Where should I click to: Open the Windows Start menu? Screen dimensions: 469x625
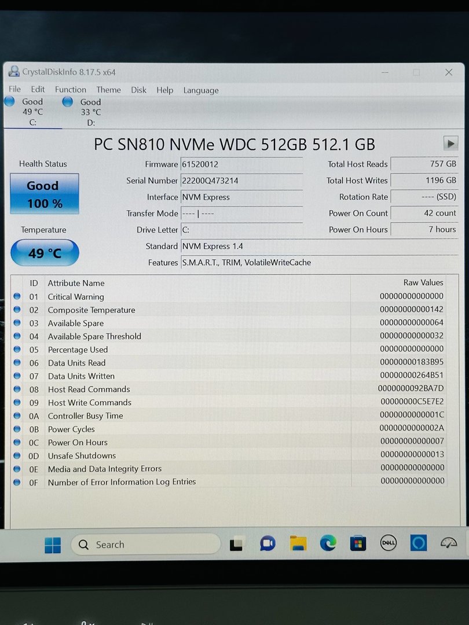point(53,545)
